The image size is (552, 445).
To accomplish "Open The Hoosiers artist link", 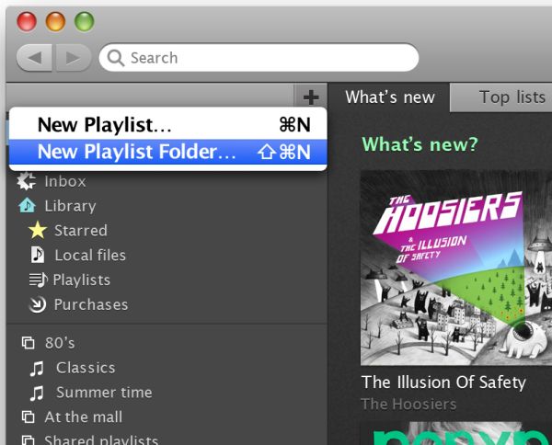I will click(408, 404).
